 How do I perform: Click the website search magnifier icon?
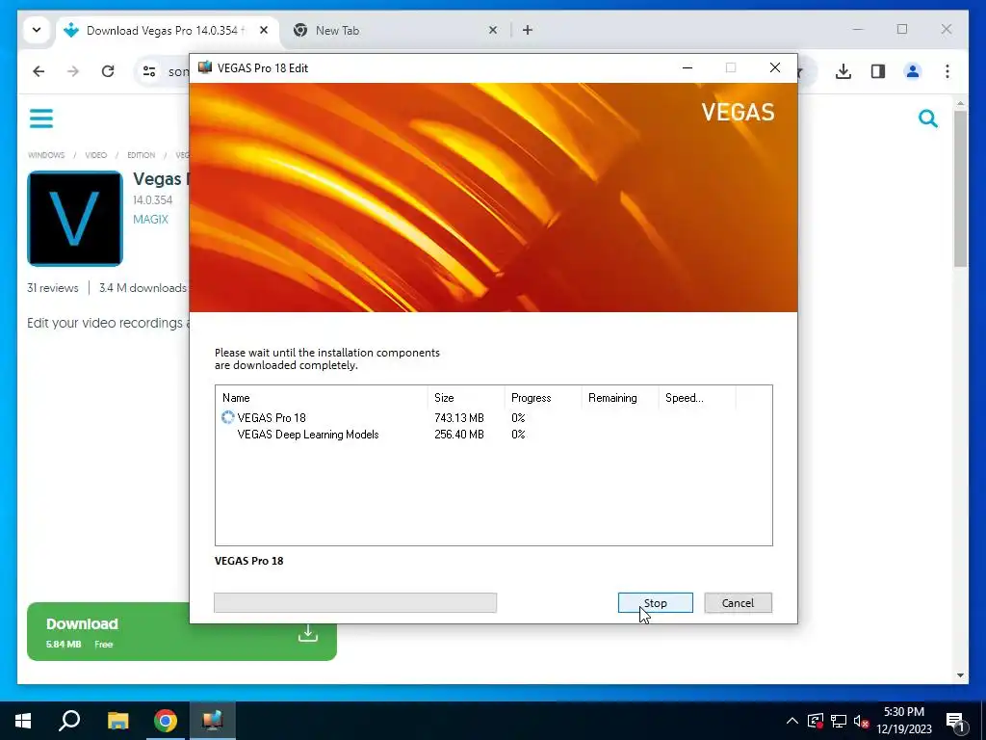(928, 119)
